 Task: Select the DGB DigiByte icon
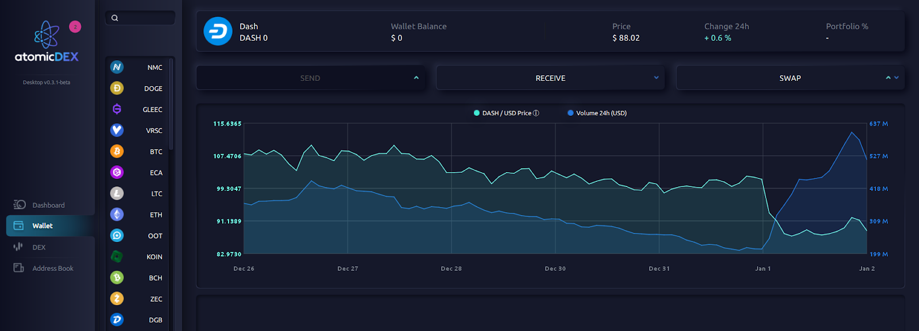click(117, 320)
